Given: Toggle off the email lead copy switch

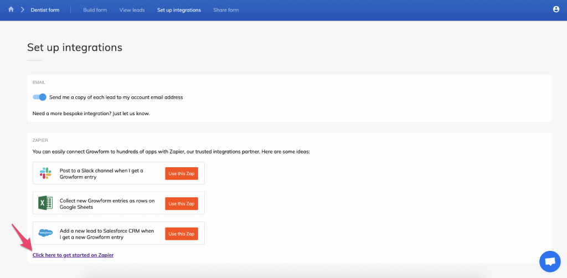Looking at the screenshot, I should 39,97.
